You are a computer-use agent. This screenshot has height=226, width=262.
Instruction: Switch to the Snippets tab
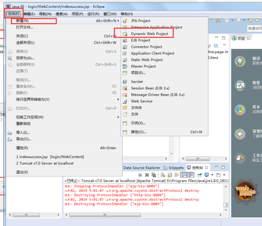(174, 168)
